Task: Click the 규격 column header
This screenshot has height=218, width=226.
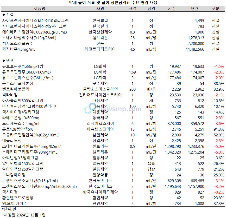Action: click(133, 9)
